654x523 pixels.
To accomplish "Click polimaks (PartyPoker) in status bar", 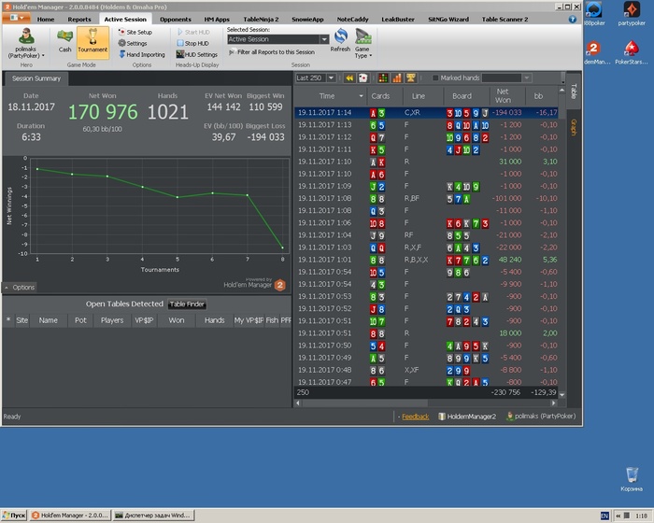I will (x=541, y=417).
